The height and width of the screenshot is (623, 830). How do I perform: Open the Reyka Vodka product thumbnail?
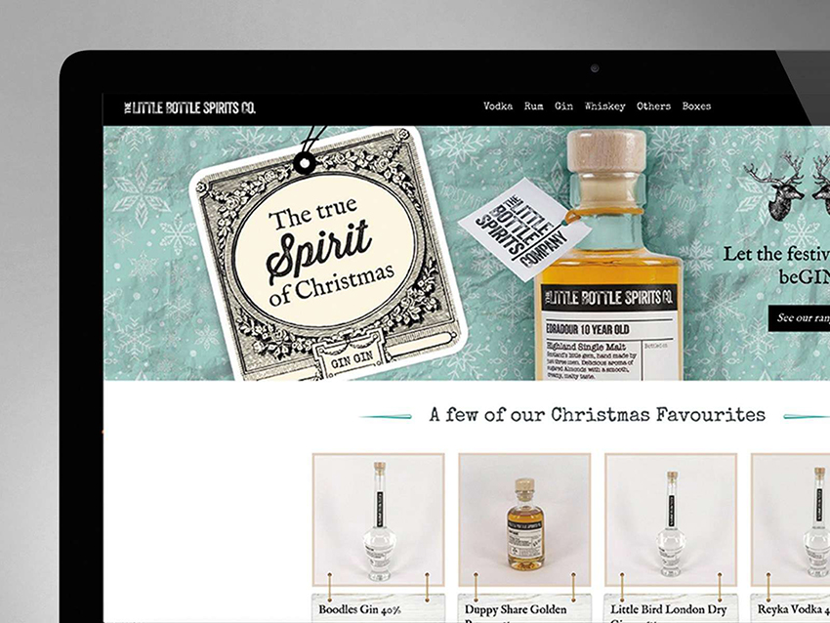790,519
